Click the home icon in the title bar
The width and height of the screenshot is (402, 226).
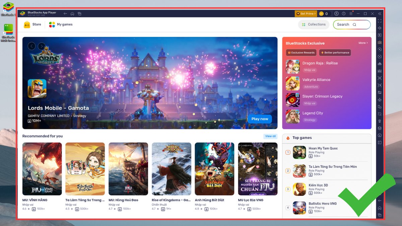[x=72, y=14]
